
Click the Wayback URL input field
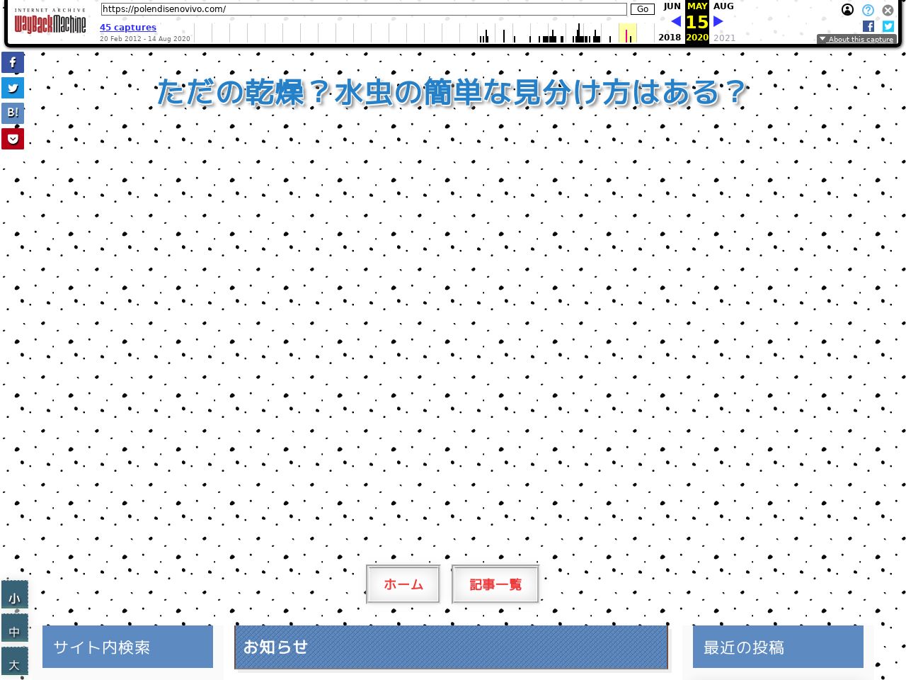[x=364, y=9]
